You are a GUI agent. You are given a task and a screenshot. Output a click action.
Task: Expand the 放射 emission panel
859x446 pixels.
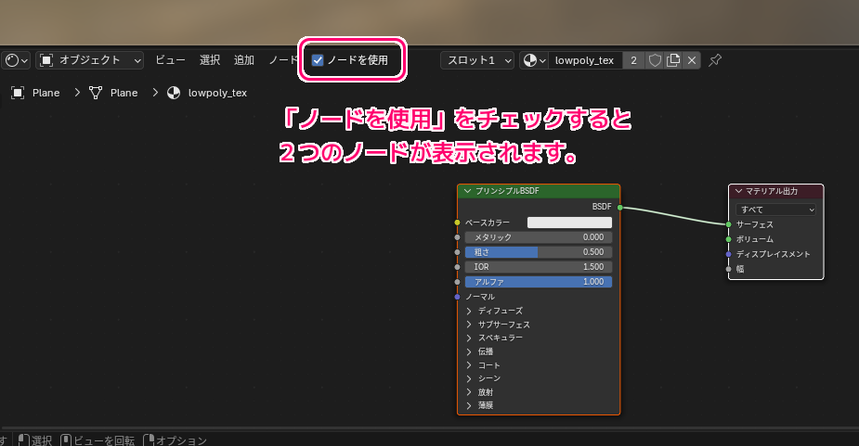pos(469,392)
